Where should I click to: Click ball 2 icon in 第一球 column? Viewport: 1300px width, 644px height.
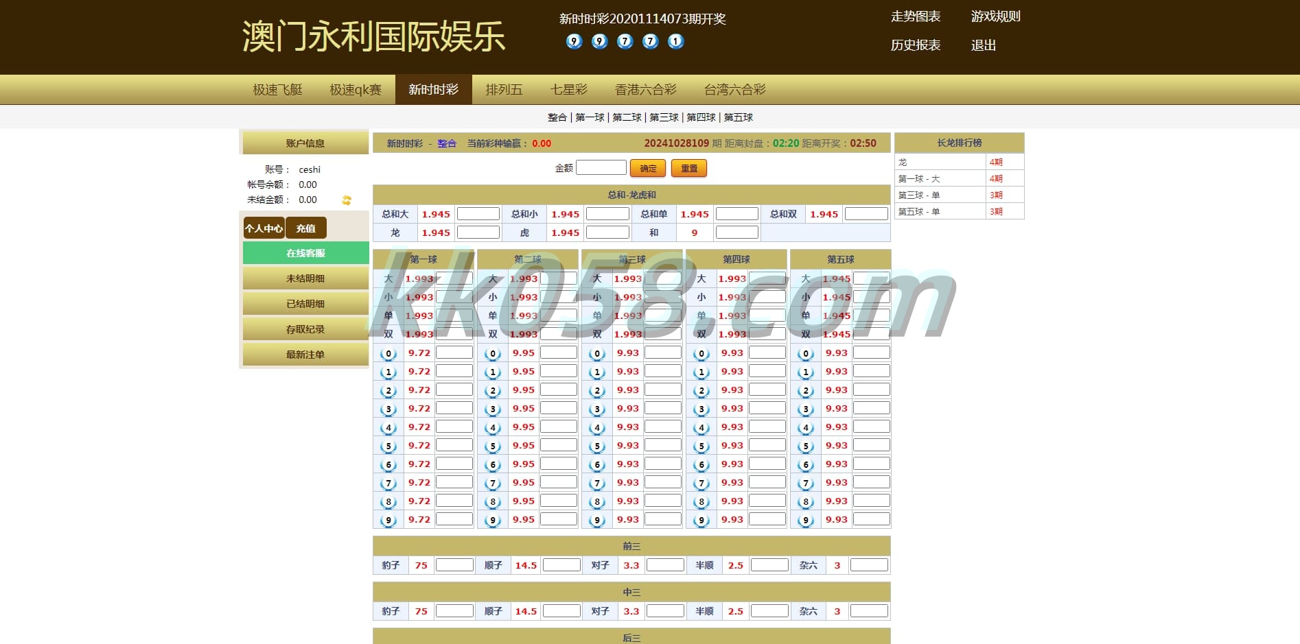point(388,391)
